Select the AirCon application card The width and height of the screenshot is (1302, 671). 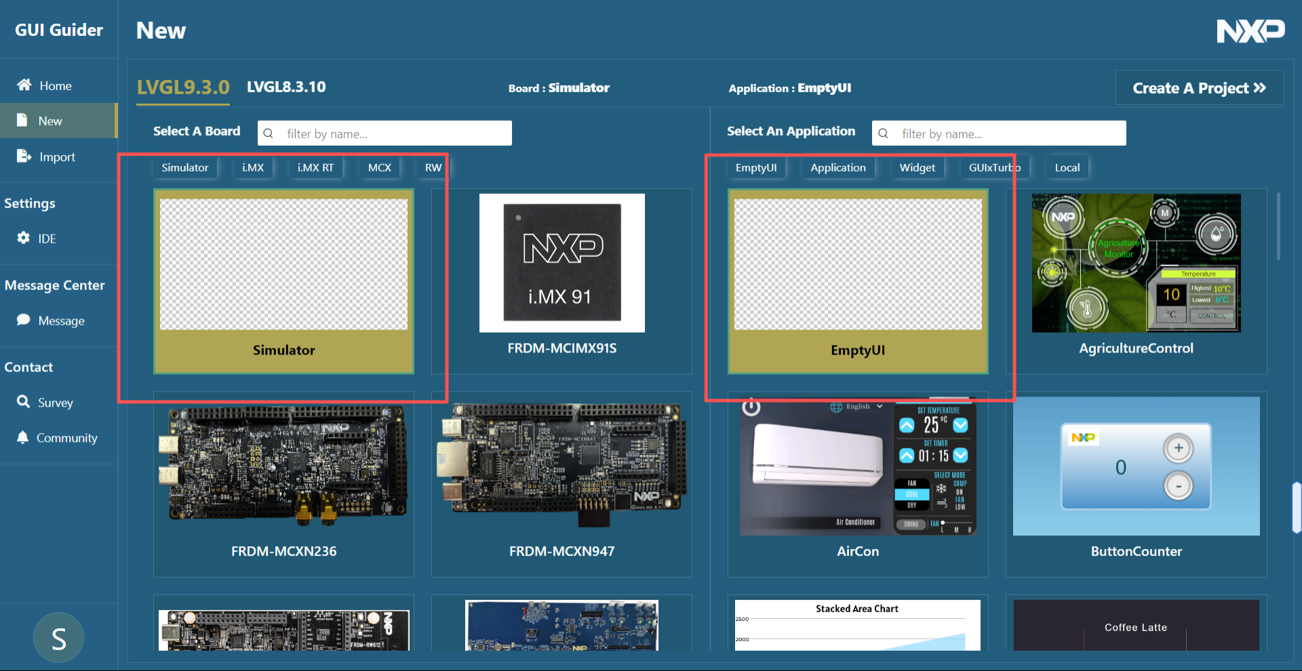(858, 485)
